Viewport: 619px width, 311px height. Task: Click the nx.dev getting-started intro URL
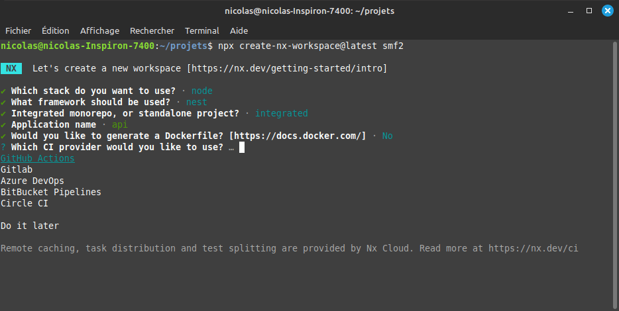click(x=286, y=68)
